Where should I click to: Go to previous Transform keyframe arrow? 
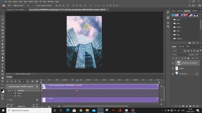pyautogui.click(x=8, y=91)
